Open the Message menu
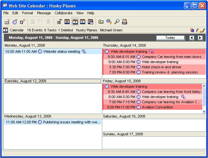The width and height of the screenshot is (208, 158). click(x=44, y=13)
